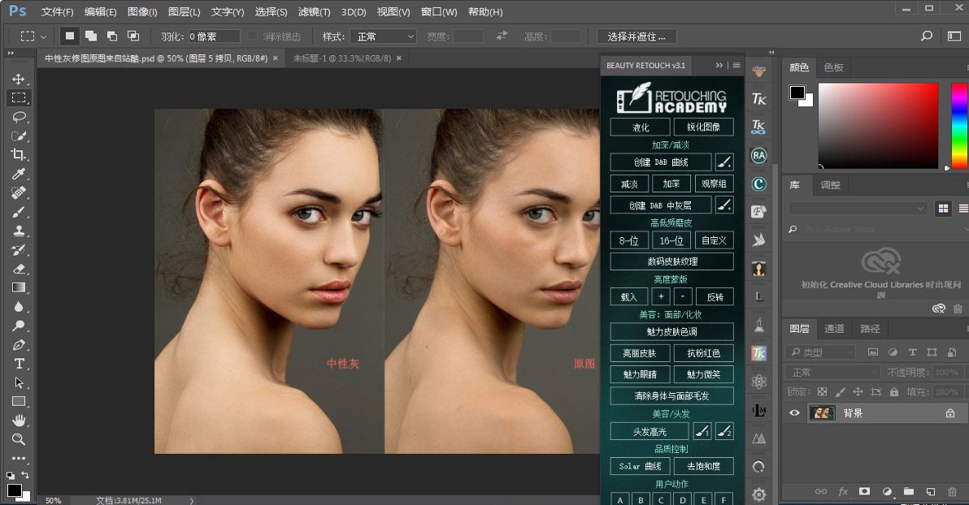Select the Move tool
The width and height of the screenshot is (969, 505).
pyautogui.click(x=19, y=78)
